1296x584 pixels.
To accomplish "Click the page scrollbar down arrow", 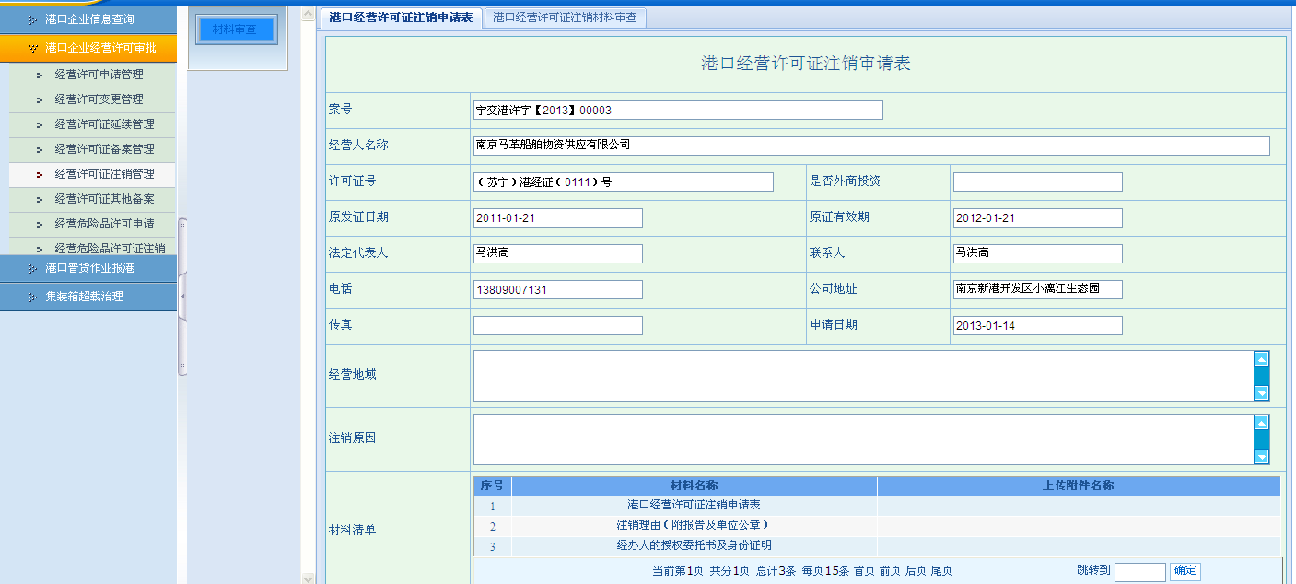I will (309, 578).
